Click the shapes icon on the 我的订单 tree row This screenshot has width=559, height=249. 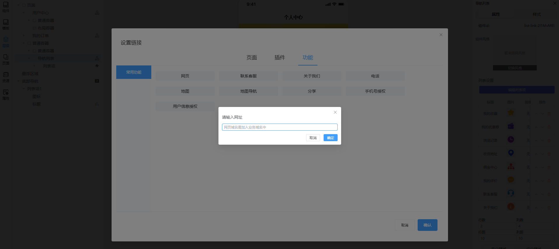pos(97,36)
